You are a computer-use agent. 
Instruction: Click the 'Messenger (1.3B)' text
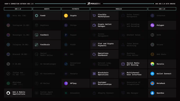pos(21,35)
